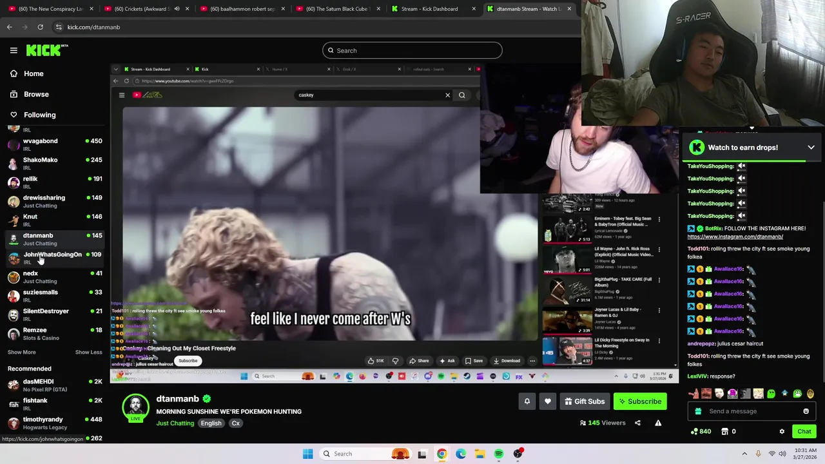
Task: Open the Windows Start menu
Action: 307,454
